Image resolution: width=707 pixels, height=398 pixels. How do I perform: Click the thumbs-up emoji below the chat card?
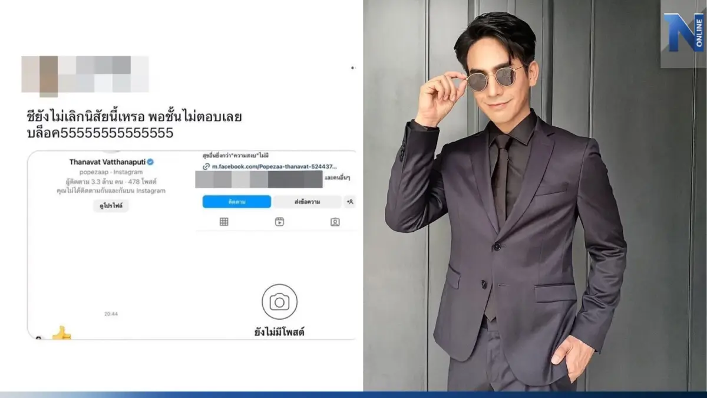click(61, 334)
